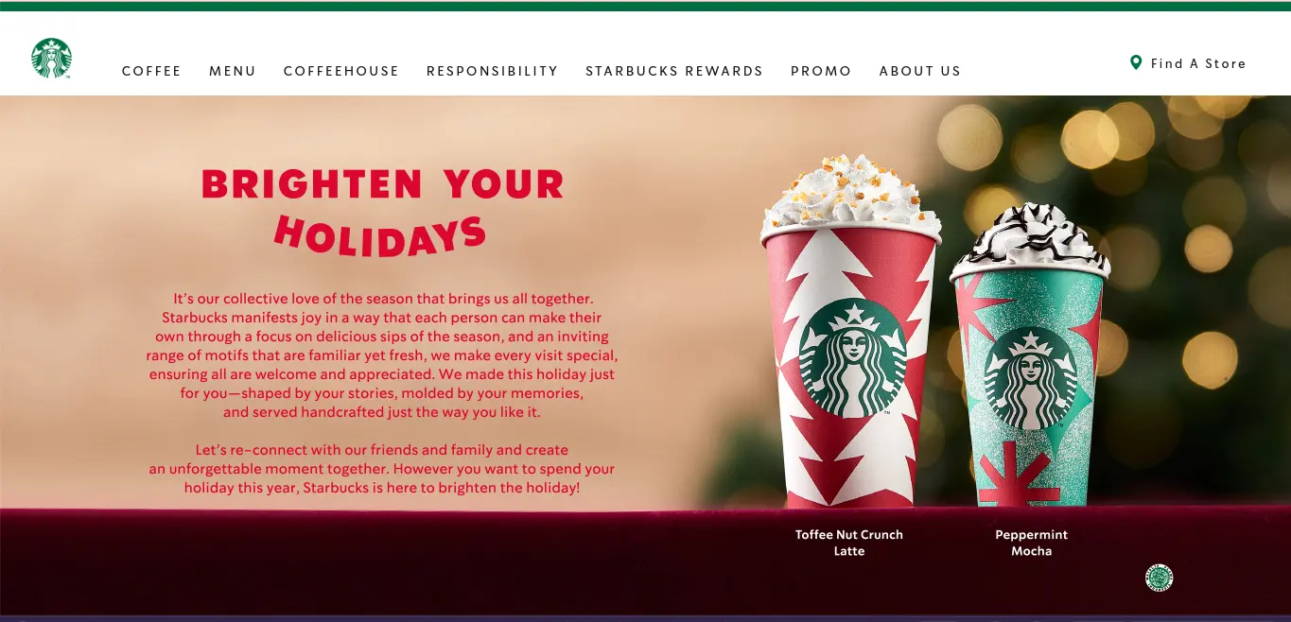Click the green map pin icon

pyautogui.click(x=1136, y=62)
